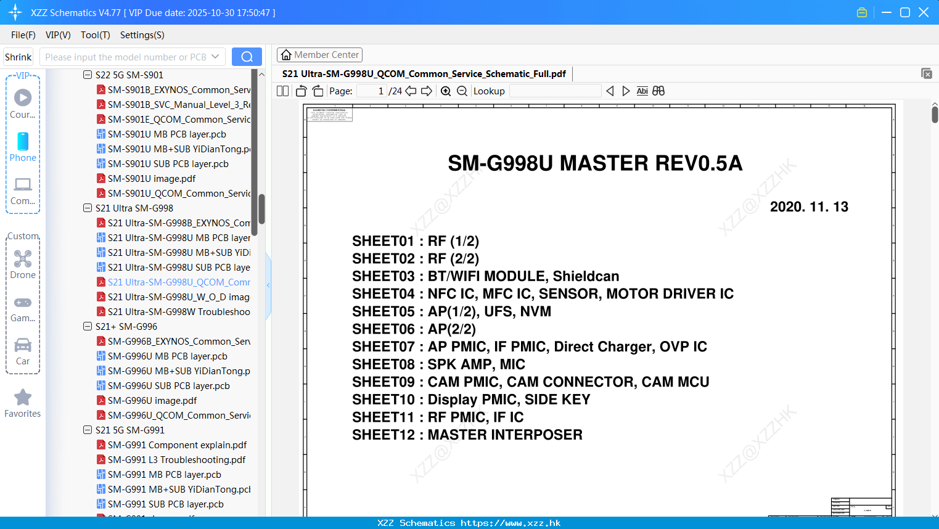Open SM-S901U SUB PCB layer.pcb
Image resolution: width=939 pixels, height=529 pixels.
tap(168, 164)
